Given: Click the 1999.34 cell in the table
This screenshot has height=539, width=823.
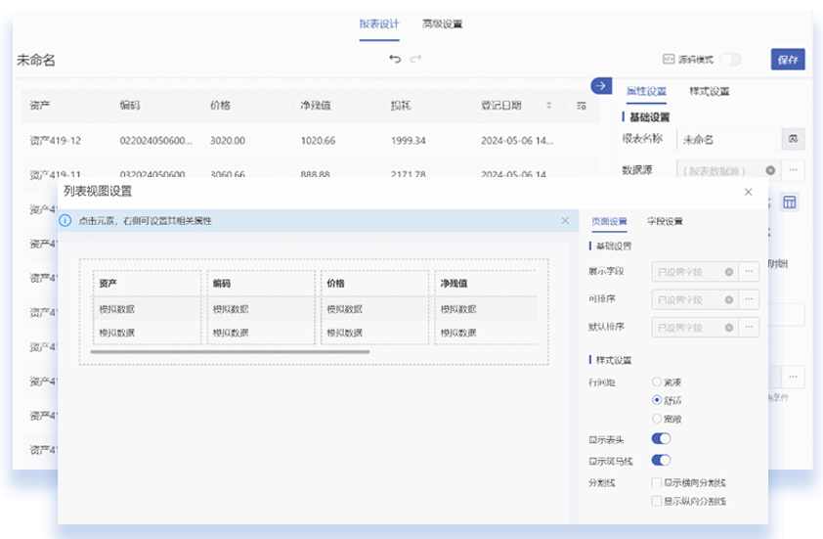Looking at the screenshot, I should pos(409,141).
